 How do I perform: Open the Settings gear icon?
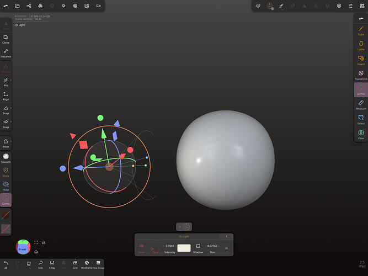coord(339,6)
